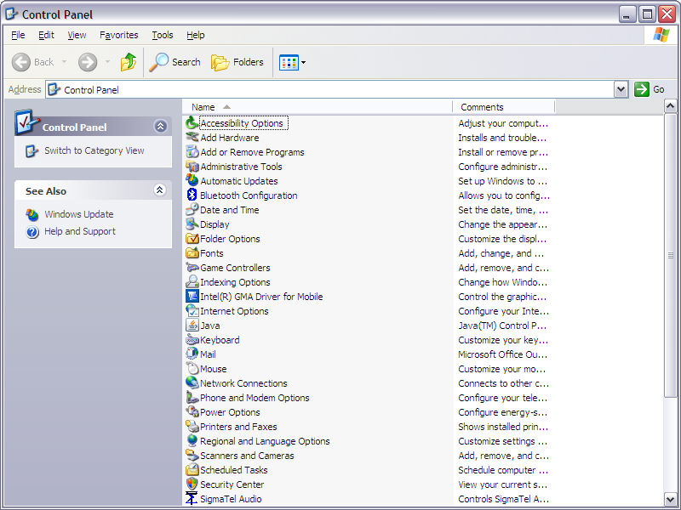This screenshot has width=681, height=510.
Task: Select the Mail icon
Action: [x=192, y=354]
